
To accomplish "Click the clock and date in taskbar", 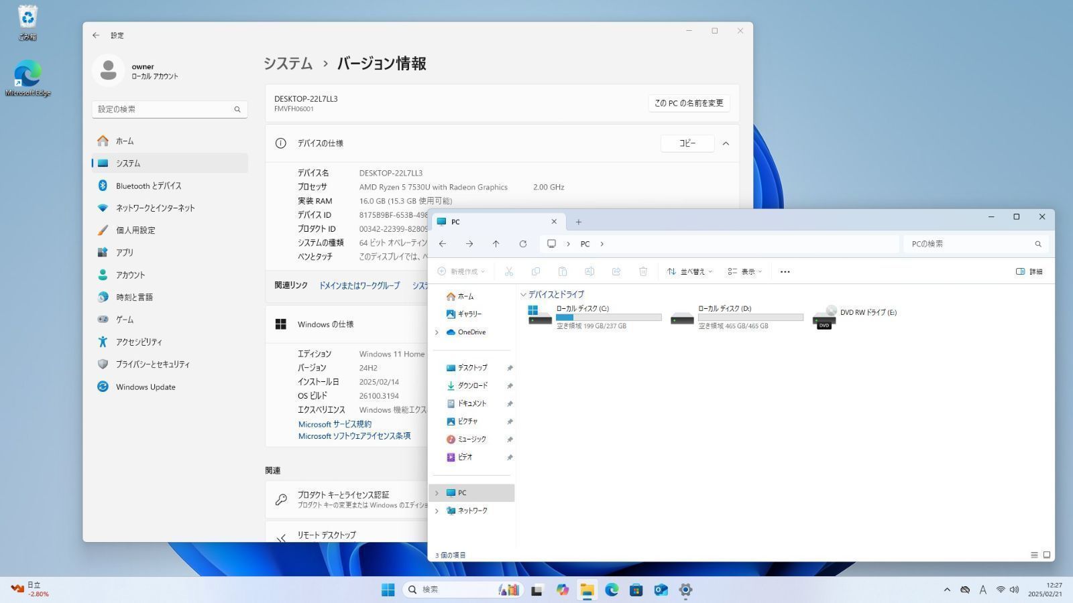I will (x=1045, y=590).
